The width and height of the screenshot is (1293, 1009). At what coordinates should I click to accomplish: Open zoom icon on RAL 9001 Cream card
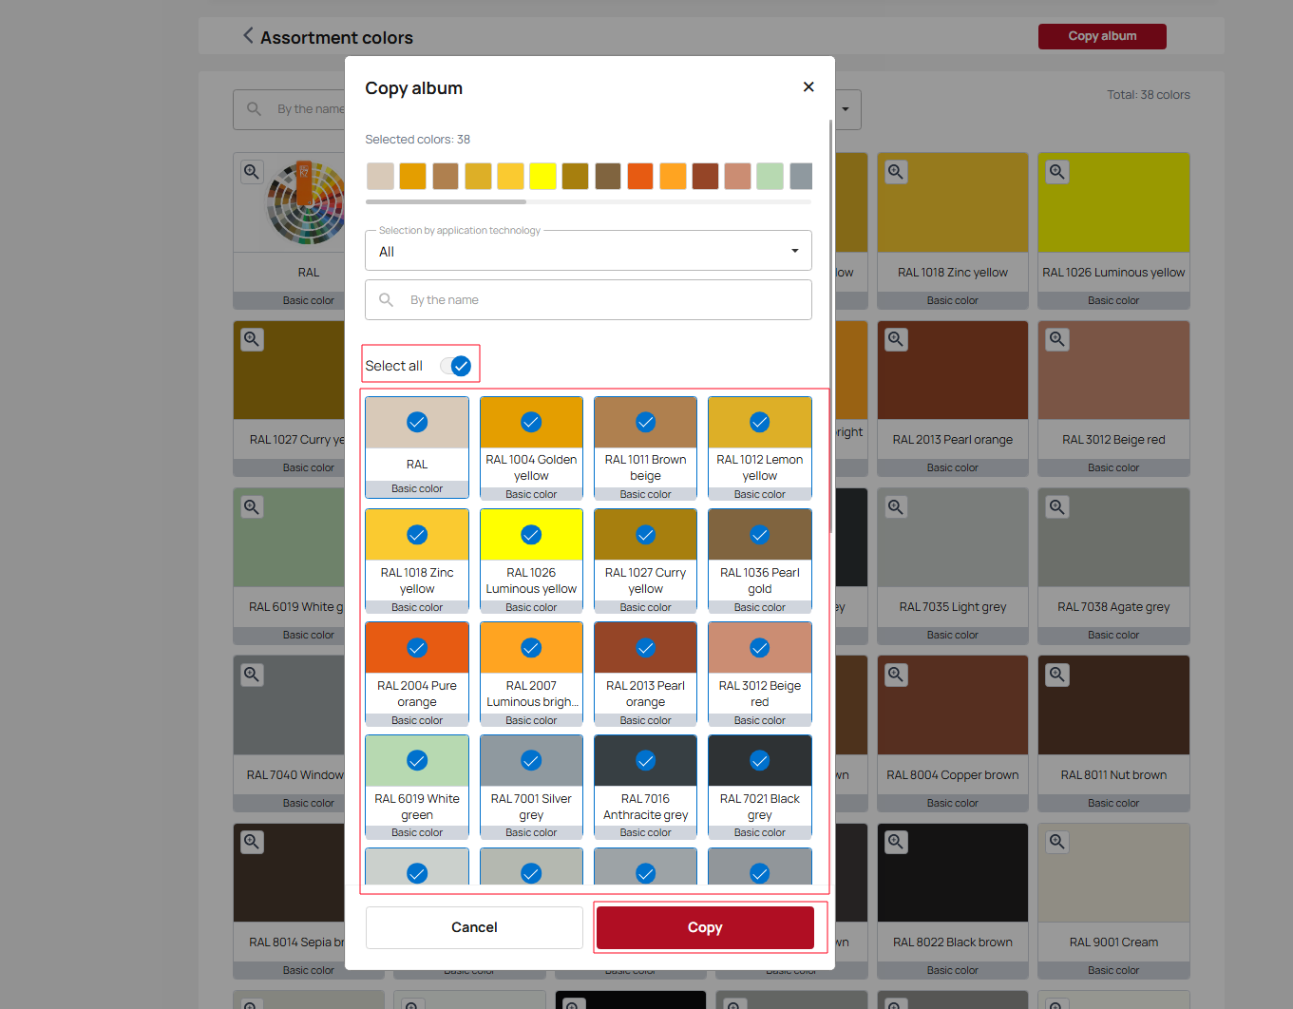[1057, 842]
